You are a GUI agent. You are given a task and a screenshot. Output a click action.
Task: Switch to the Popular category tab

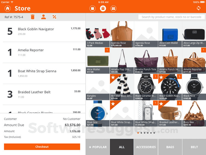(x=98, y=147)
